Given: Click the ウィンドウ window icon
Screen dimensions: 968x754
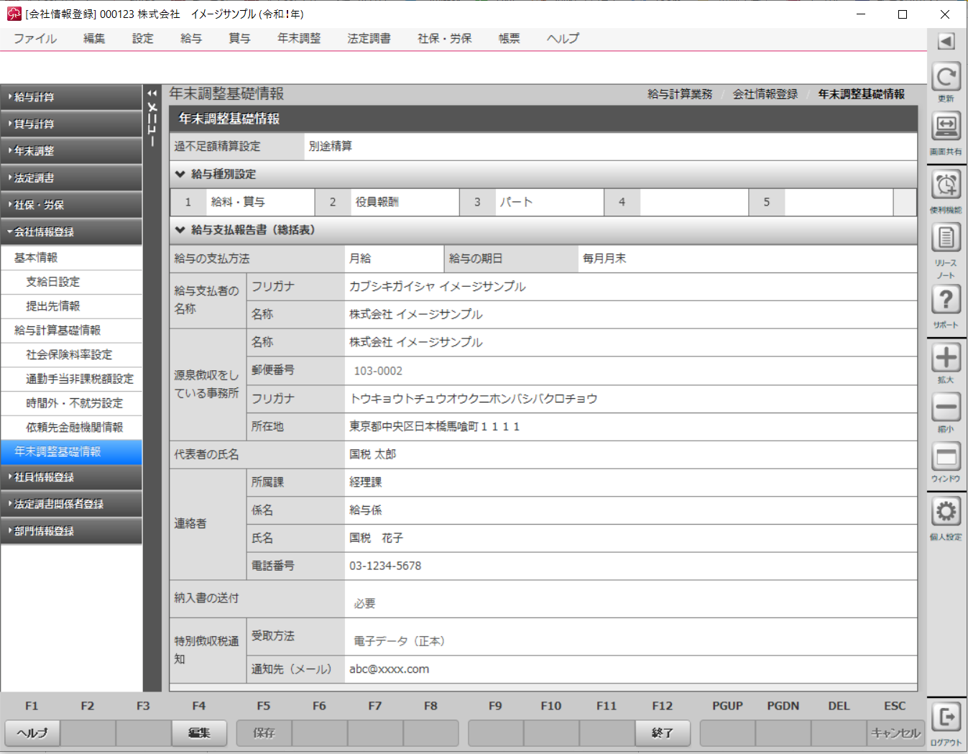Looking at the screenshot, I should point(946,456).
